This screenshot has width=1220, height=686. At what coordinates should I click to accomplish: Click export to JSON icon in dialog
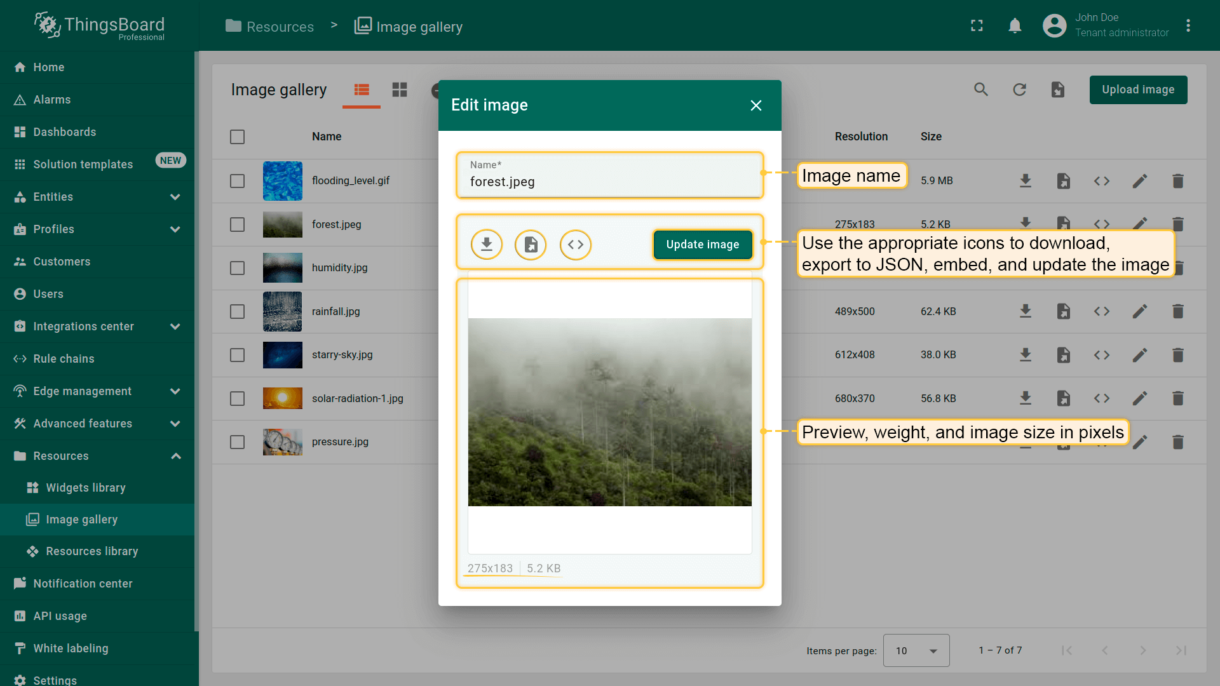[x=531, y=245]
